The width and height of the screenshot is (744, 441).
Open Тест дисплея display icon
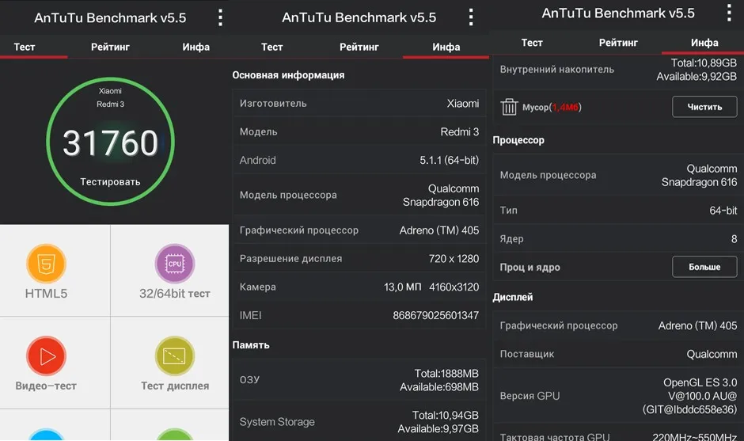(x=175, y=355)
